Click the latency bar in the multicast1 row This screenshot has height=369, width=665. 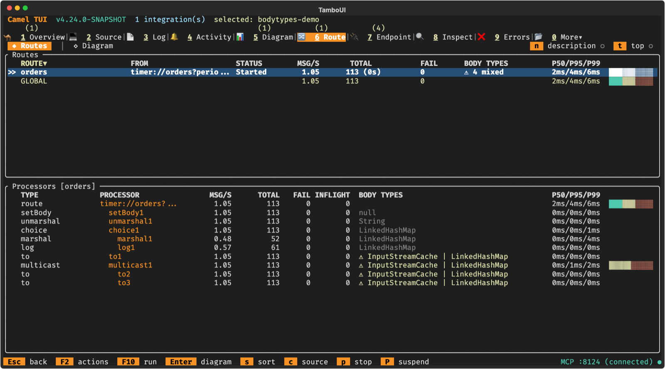[x=631, y=266]
